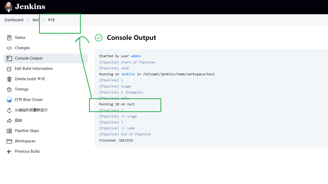Open the test job breadcrumb

point(36,20)
